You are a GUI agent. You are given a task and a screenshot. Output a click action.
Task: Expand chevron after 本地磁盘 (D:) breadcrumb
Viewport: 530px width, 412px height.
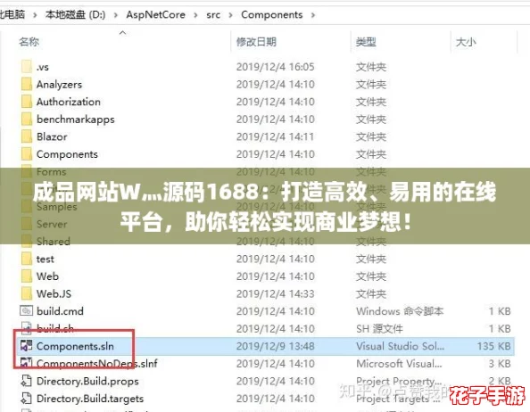click(x=116, y=15)
